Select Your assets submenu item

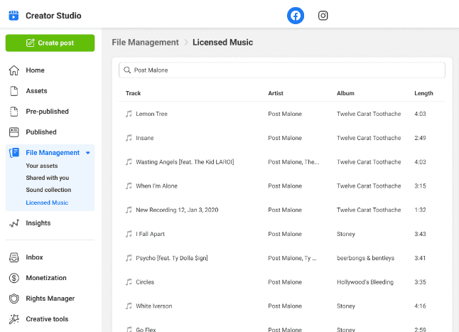coord(42,166)
